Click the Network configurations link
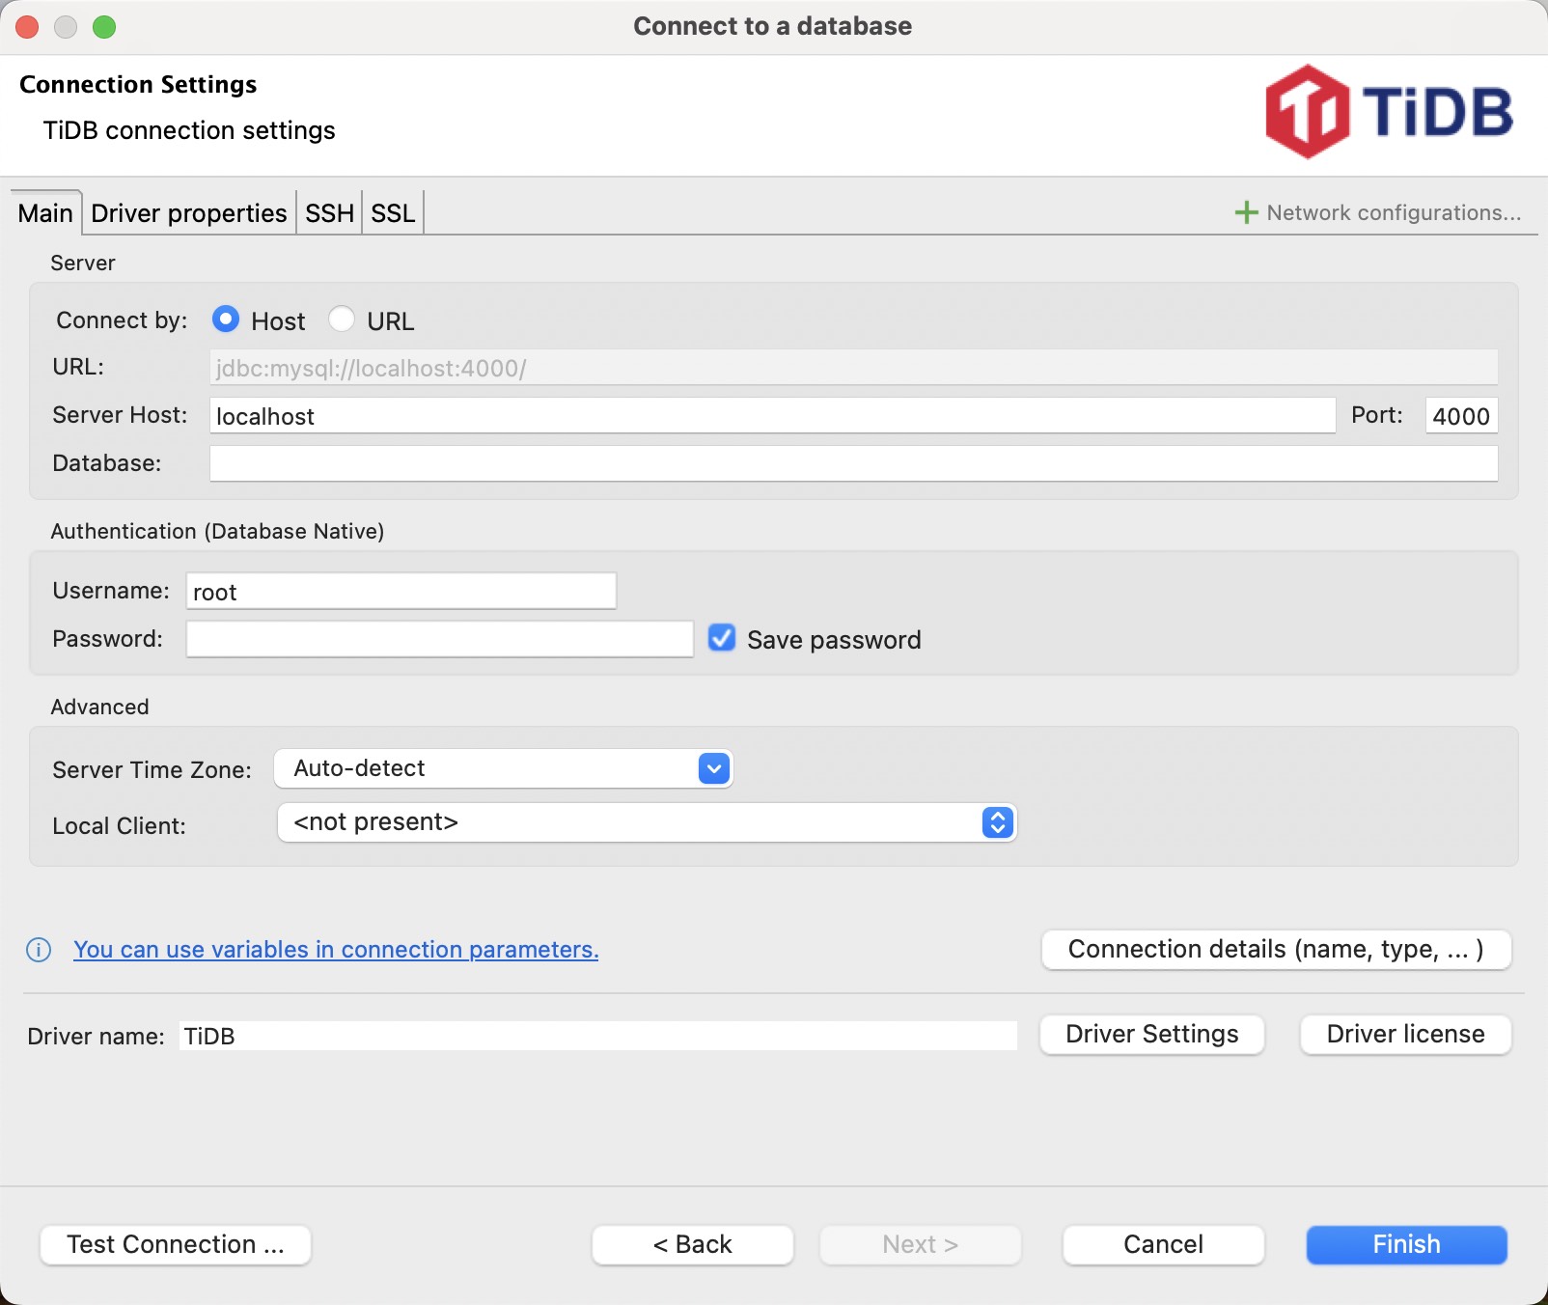Viewport: 1548px width, 1305px height. pos(1394,212)
